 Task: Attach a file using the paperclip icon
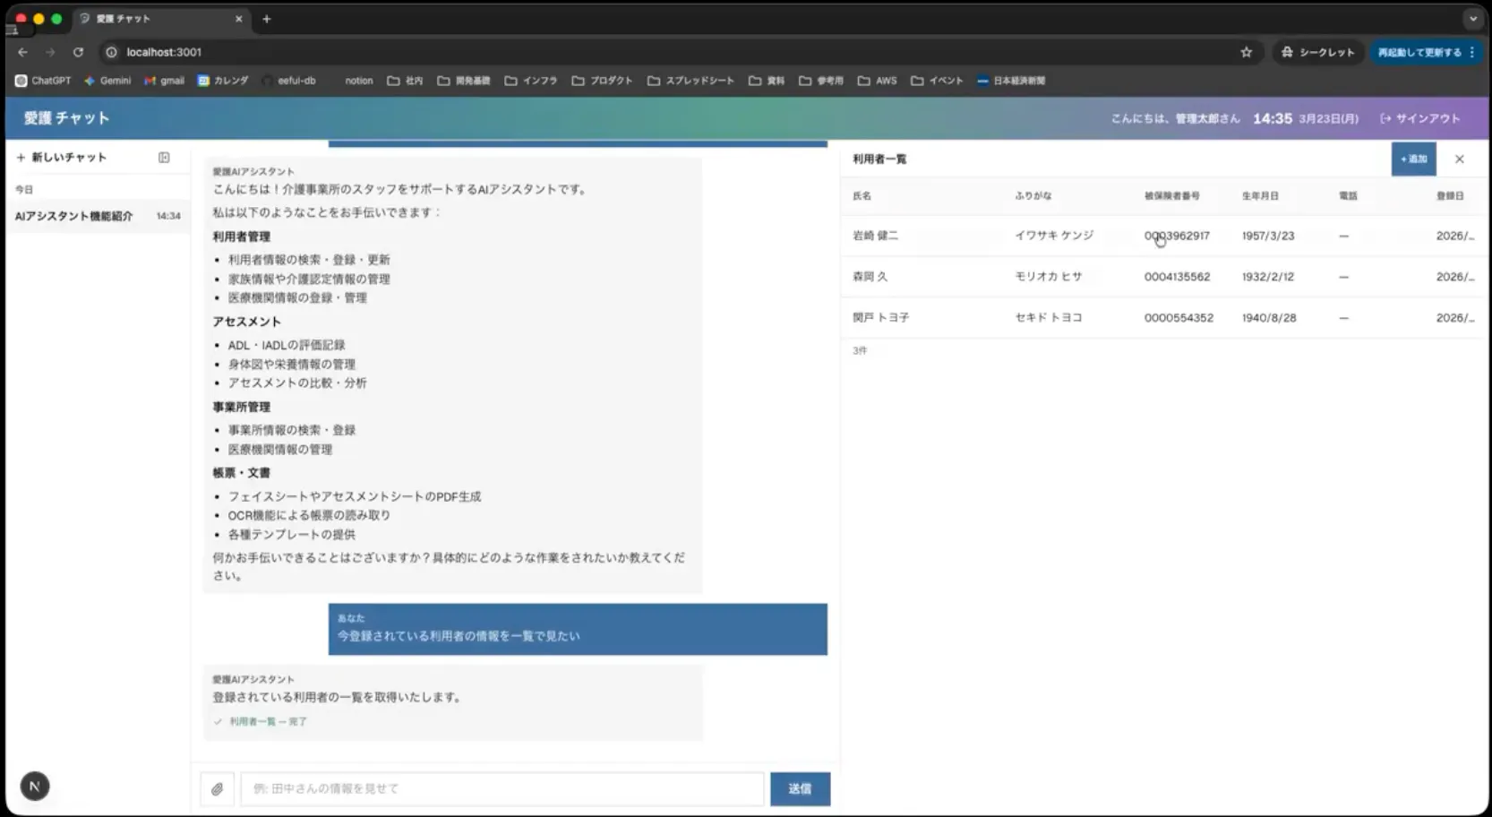(x=216, y=789)
